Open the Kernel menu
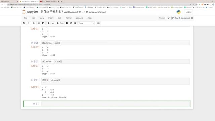 (69, 18)
